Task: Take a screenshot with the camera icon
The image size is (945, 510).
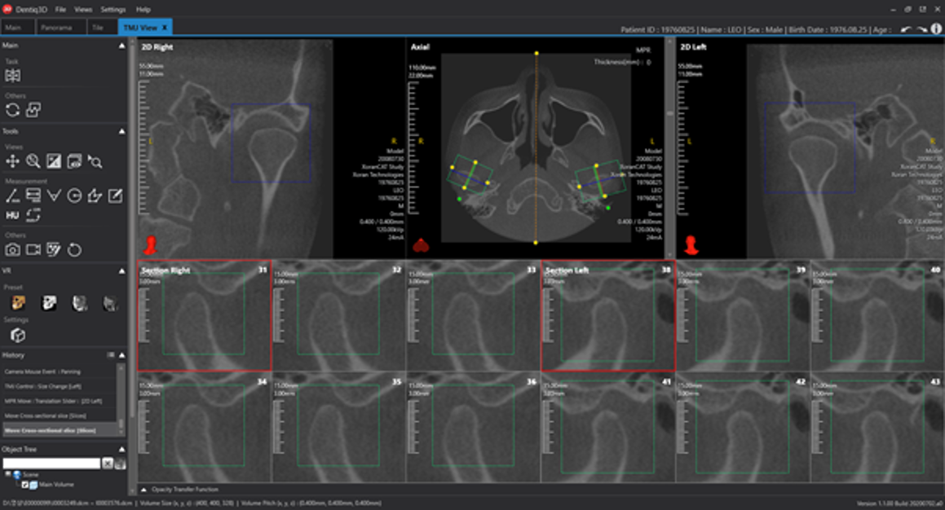Action: (x=12, y=250)
